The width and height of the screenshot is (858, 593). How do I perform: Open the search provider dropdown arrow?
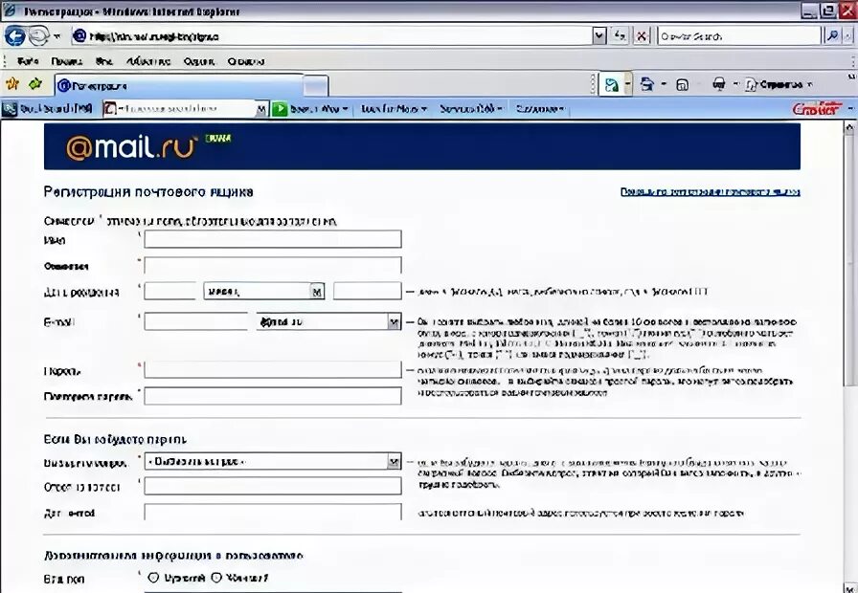tap(848, 36)
